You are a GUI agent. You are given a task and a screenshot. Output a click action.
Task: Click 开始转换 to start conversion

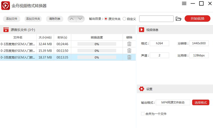click(x=197, y=18)
